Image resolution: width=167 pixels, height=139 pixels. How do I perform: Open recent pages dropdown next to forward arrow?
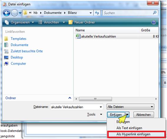click(x=20, y=13)
